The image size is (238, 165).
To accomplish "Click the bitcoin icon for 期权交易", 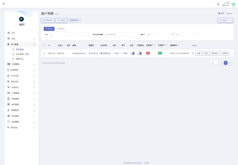I will click(x=8, y=82).
